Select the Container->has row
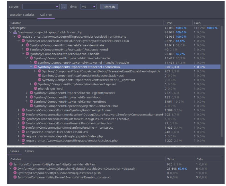Viewport: 226px width, 186px height. point(114,106)
